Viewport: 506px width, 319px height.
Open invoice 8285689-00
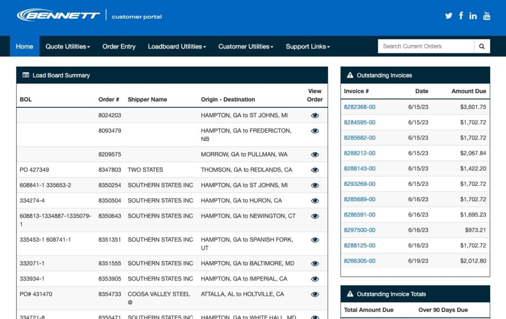click(x=360, y=199)
